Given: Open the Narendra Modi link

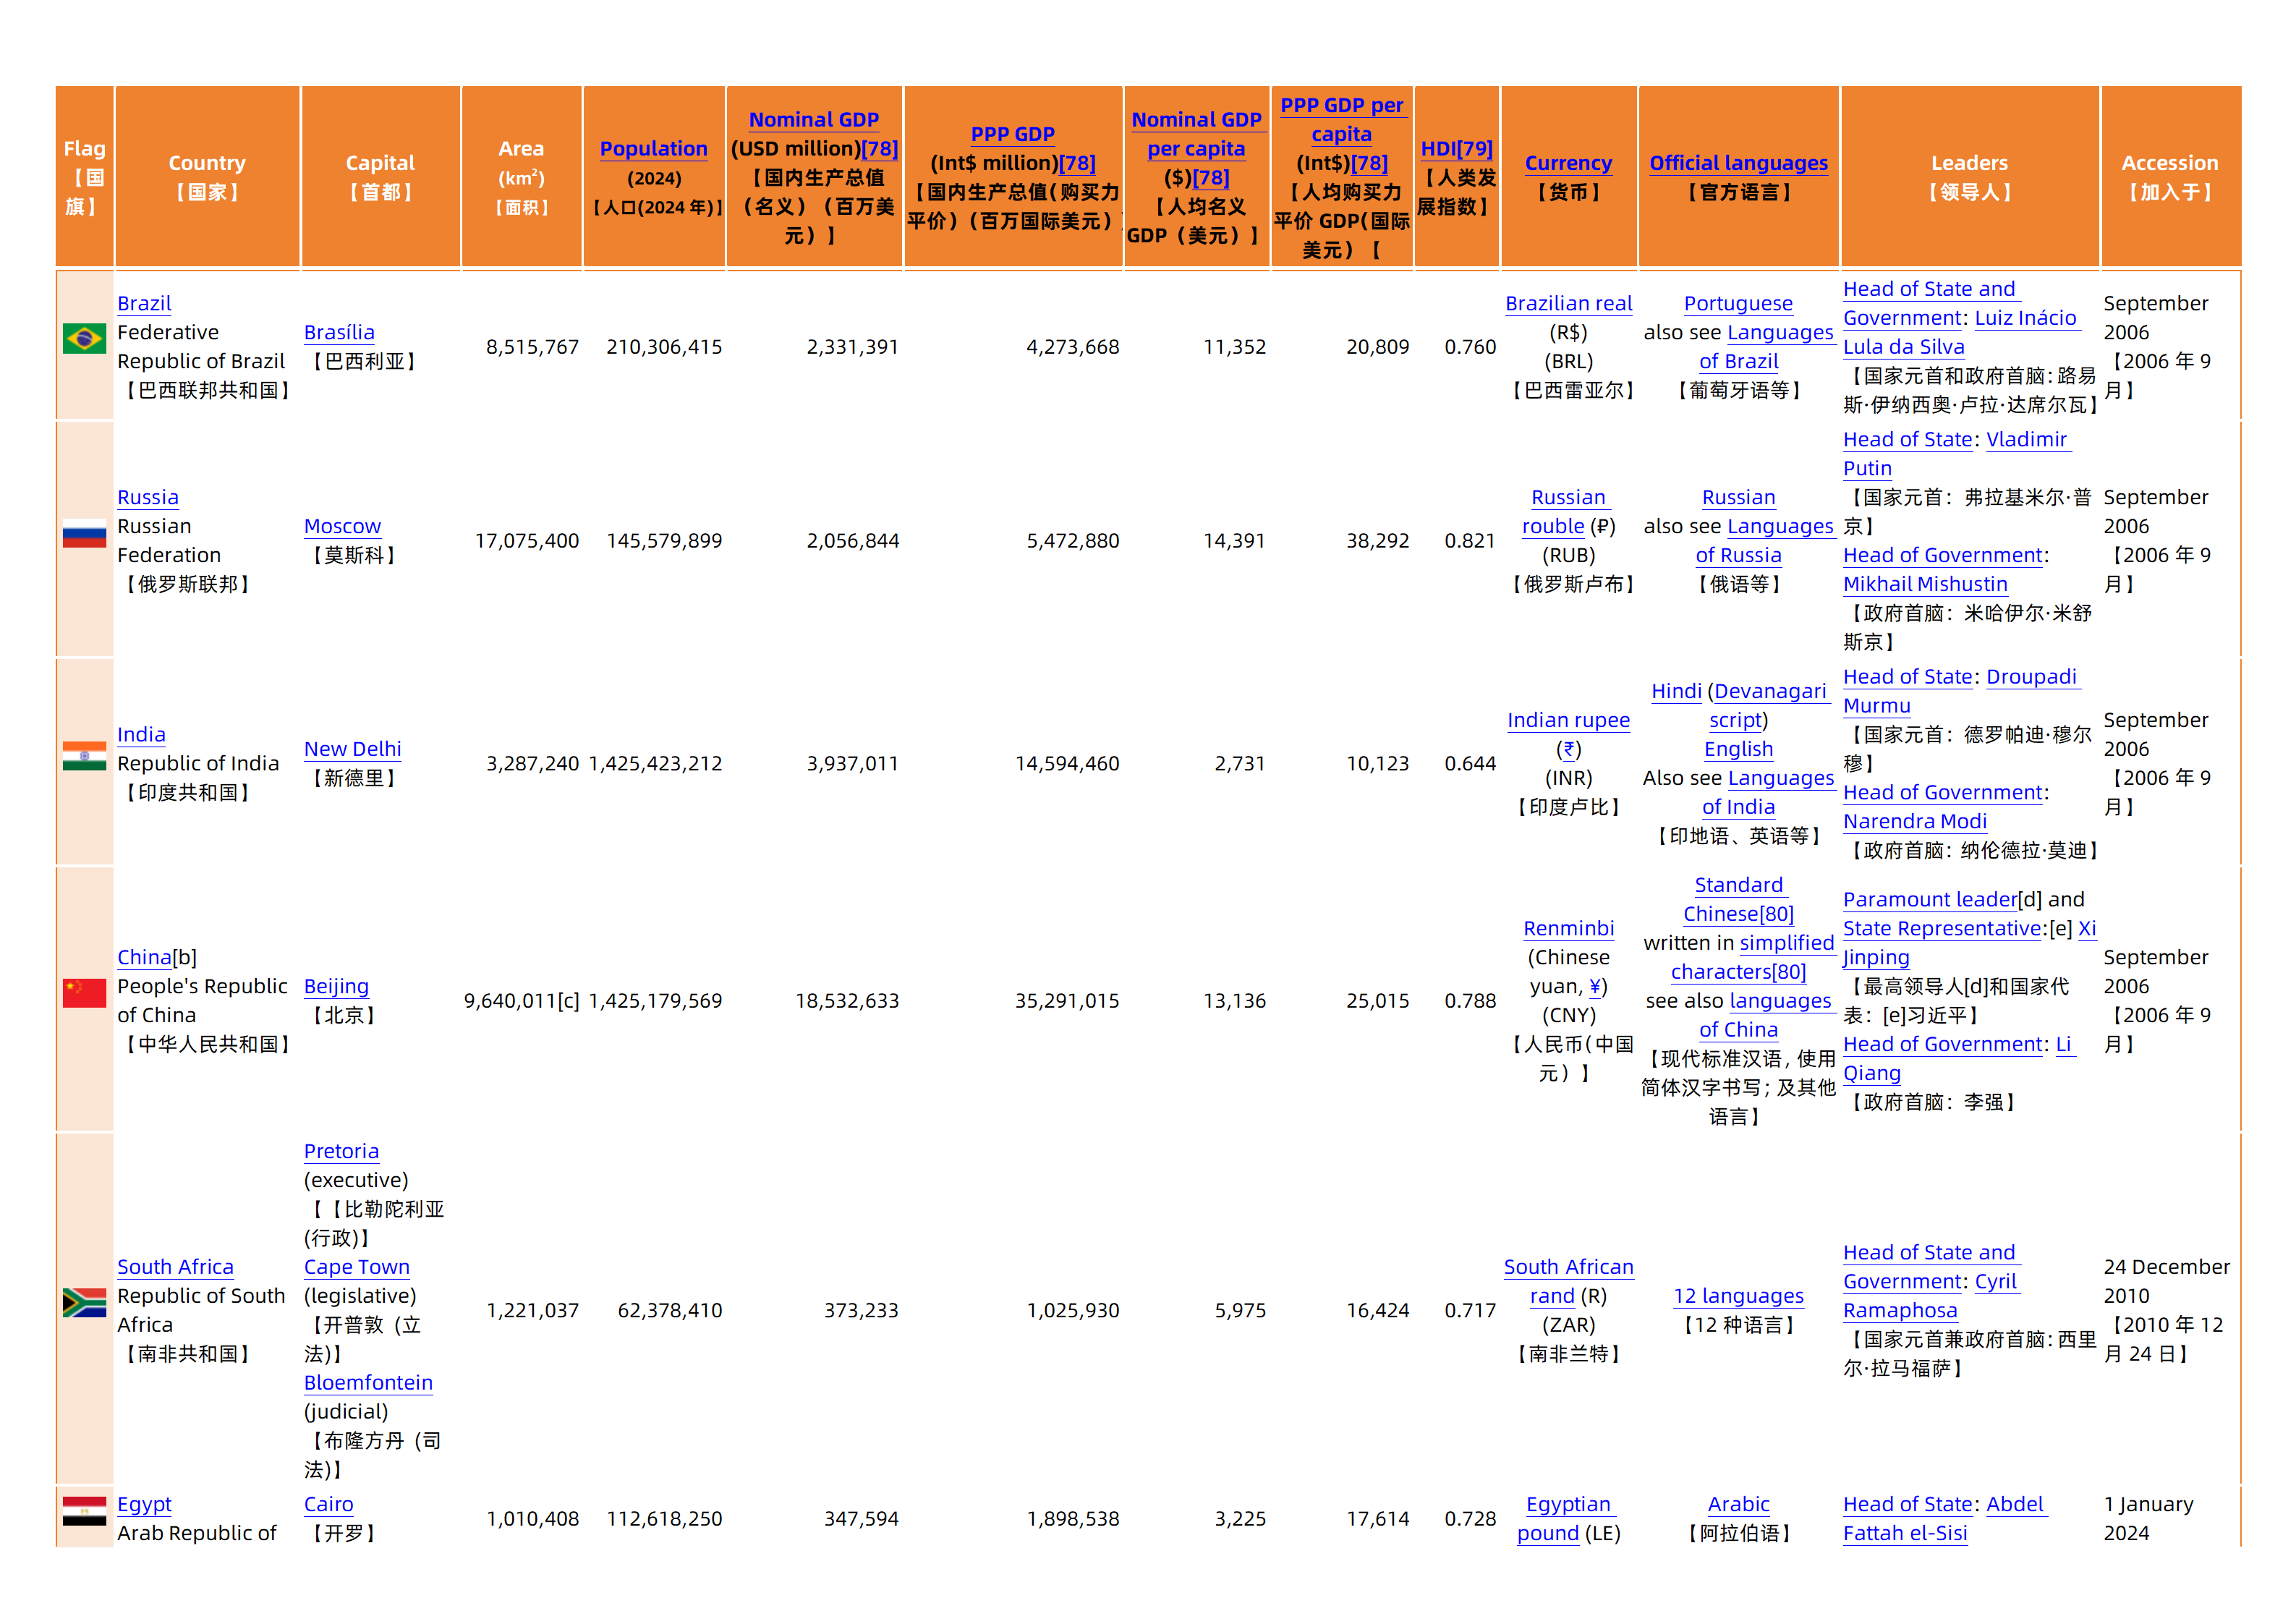Looking at the screenshot, I should tap(1915, 821).
